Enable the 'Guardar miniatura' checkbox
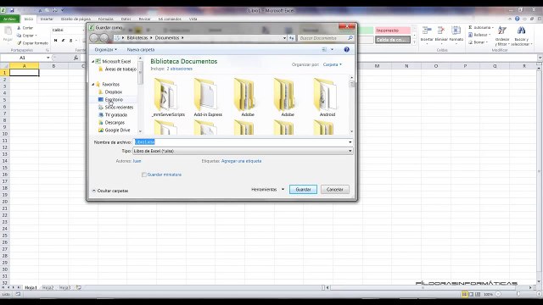 pos(144,175)
